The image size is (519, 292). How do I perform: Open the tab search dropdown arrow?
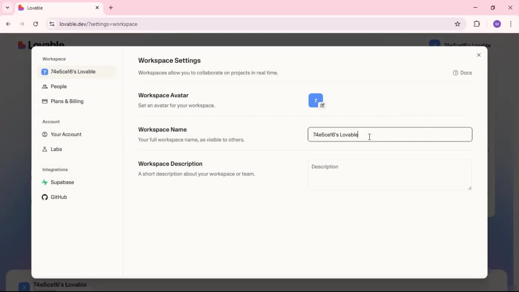pos(8,8)
